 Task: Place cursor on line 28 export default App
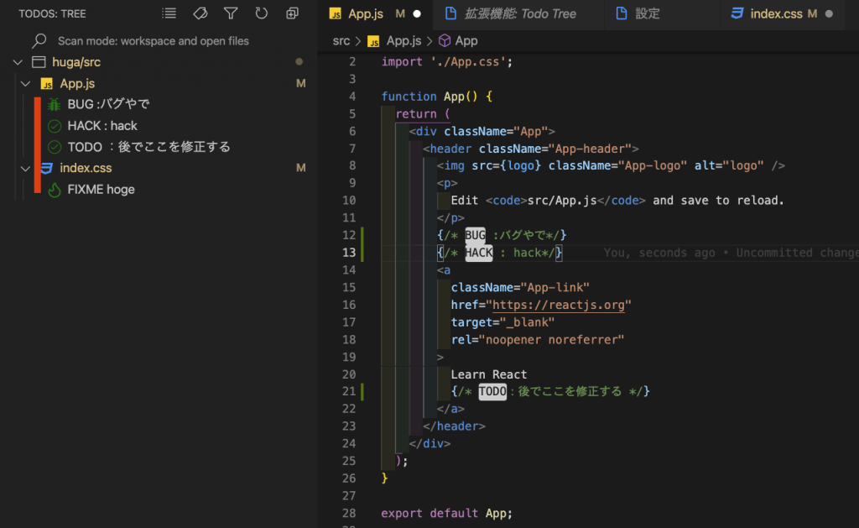tap(446, 514)
